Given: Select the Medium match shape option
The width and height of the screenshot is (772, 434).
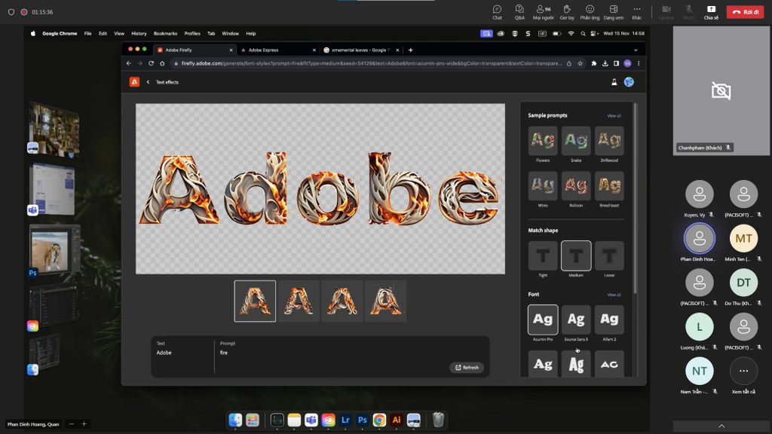Looking at the screenshot, I should point(576,256).
